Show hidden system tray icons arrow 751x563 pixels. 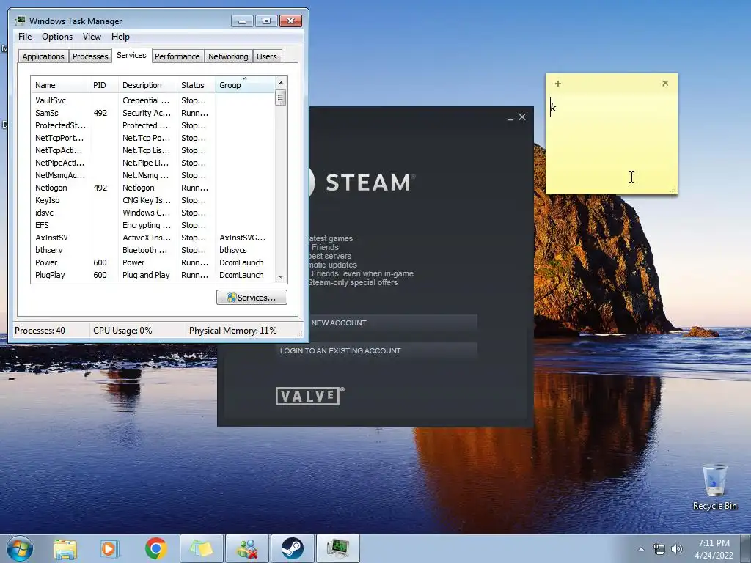(x=641, y=549)
